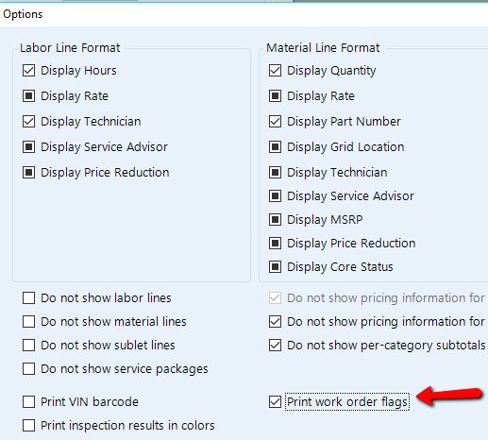Toggle Display Core Status checkbox
Viewport: 488px width, 440px height.
click(275, 267)
